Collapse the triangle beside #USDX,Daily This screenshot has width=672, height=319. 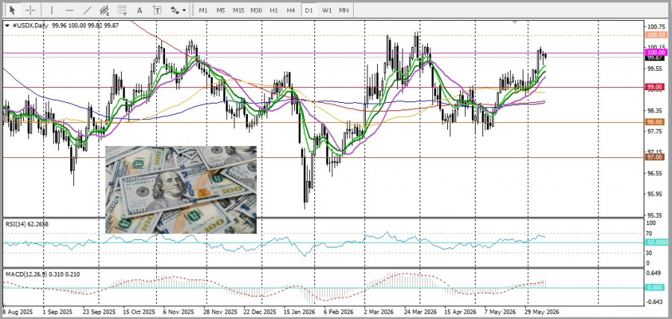7,25
